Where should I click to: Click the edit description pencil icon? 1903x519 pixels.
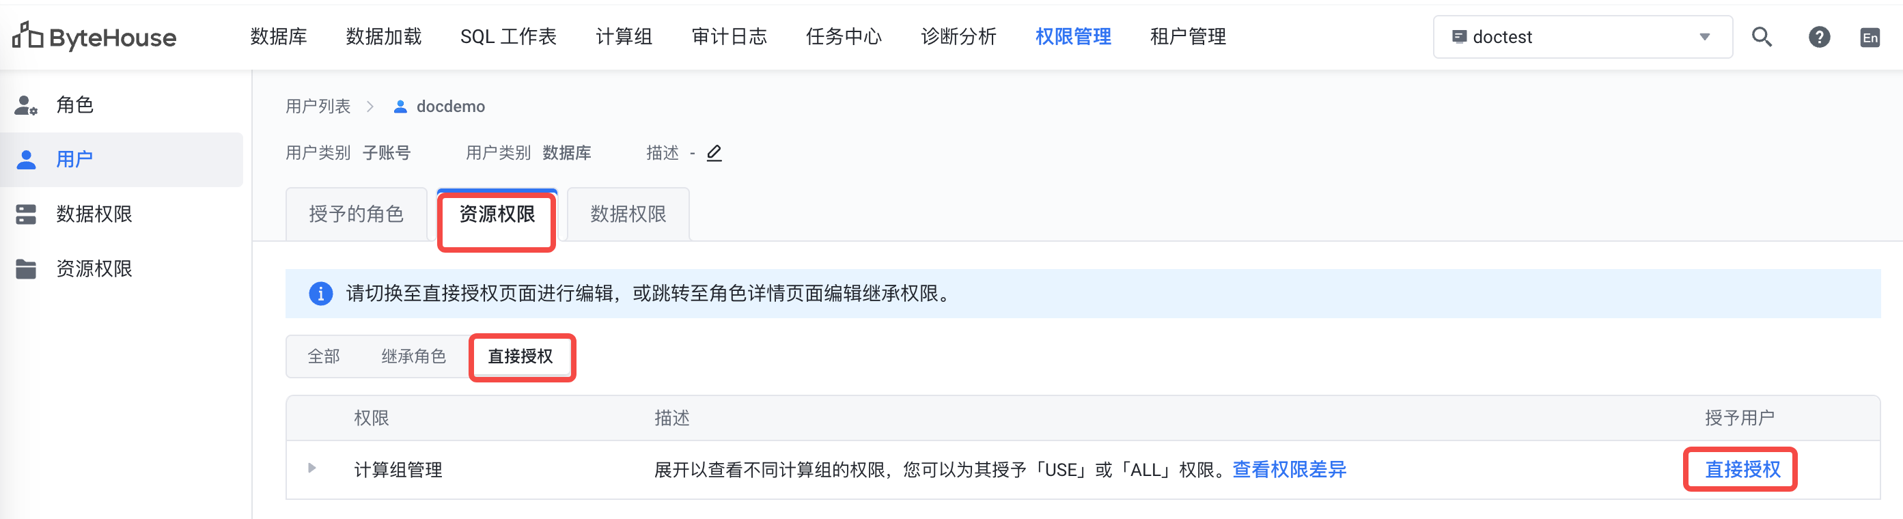(714, 153)
